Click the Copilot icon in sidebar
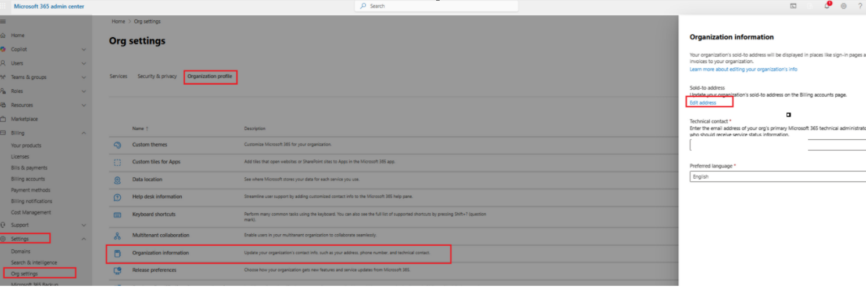Image resolution: width=866 pixels, height=291 pixels. click(3, 49)
